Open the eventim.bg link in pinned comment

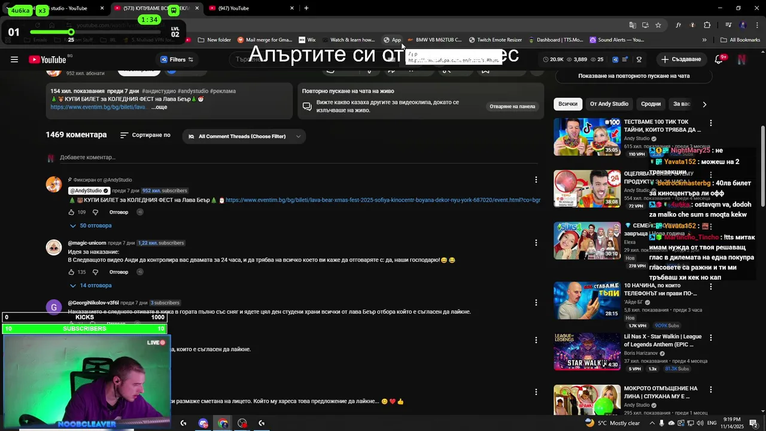pyautogui.click(x=383, y=200)
